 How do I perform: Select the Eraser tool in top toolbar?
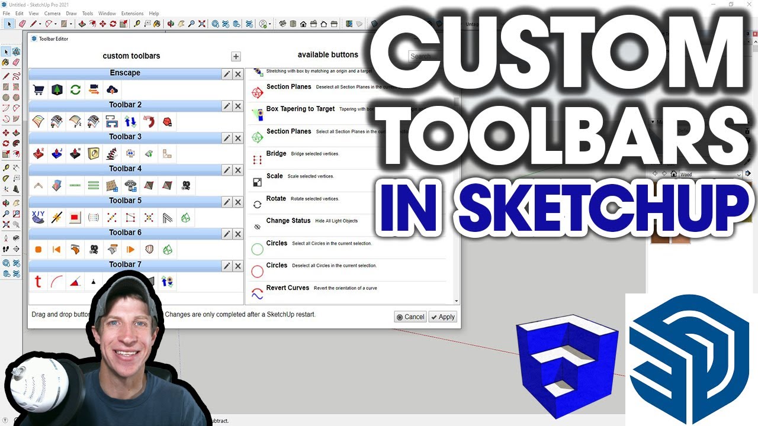coord(23,24)
